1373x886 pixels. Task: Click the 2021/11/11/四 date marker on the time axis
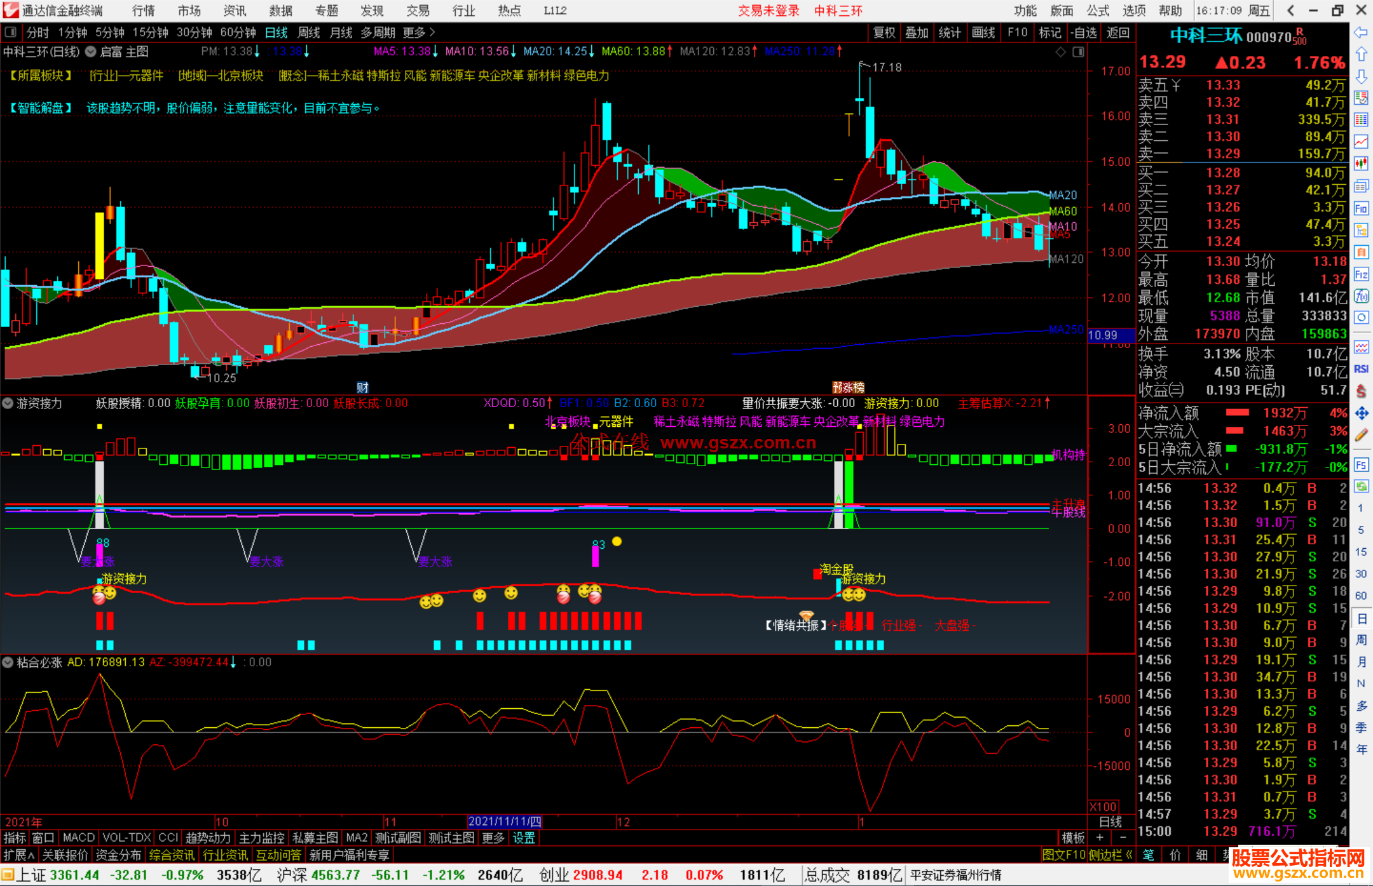[x=505, y=822]
